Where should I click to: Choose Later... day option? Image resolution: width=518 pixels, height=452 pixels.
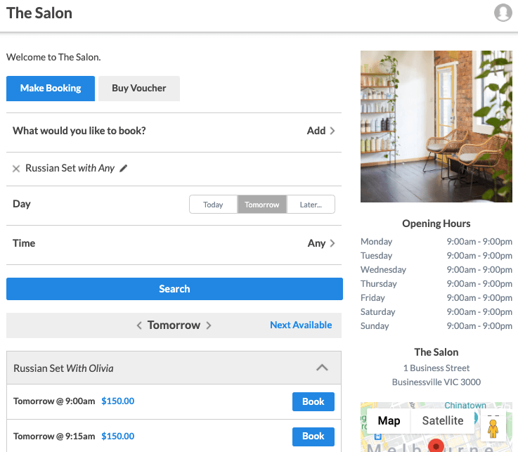coord(311,205)
